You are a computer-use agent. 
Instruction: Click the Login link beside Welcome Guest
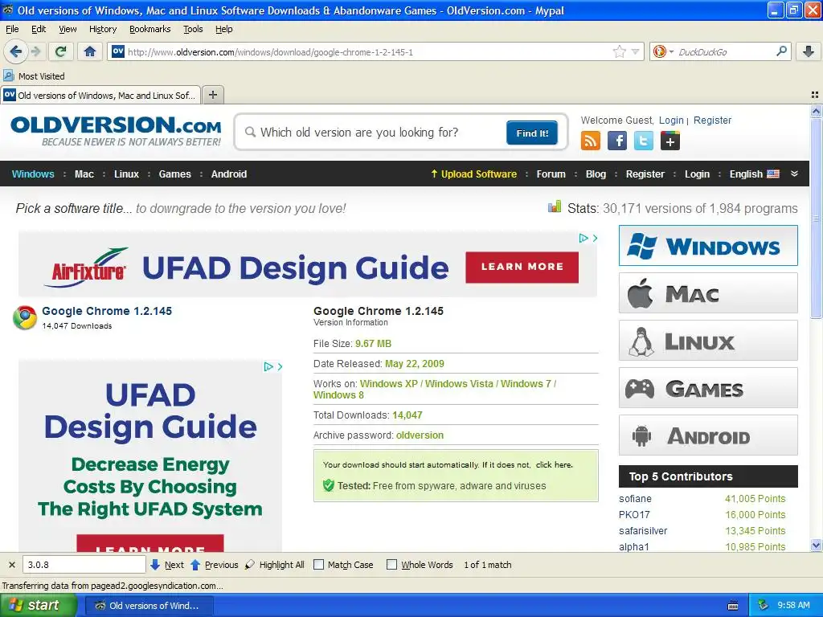(671, 121)
